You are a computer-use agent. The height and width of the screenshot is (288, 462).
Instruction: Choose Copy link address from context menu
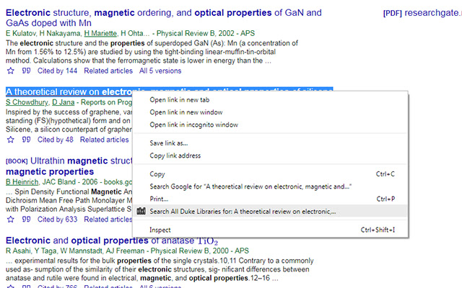(175, 156)
